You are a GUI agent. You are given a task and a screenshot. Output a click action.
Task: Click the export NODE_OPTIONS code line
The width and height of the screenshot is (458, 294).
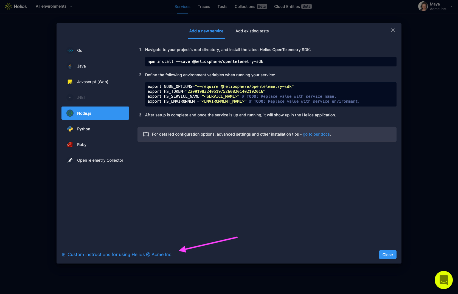point(221,86)
